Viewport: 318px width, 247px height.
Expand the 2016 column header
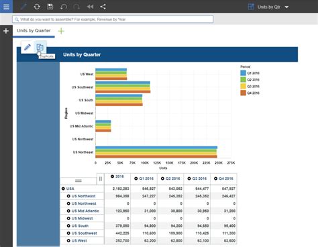pyautogui.click(x=113, y=177)
